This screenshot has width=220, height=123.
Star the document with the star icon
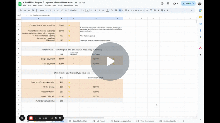tap(76, 3)
